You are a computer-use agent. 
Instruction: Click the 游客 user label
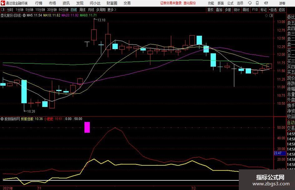282,3
